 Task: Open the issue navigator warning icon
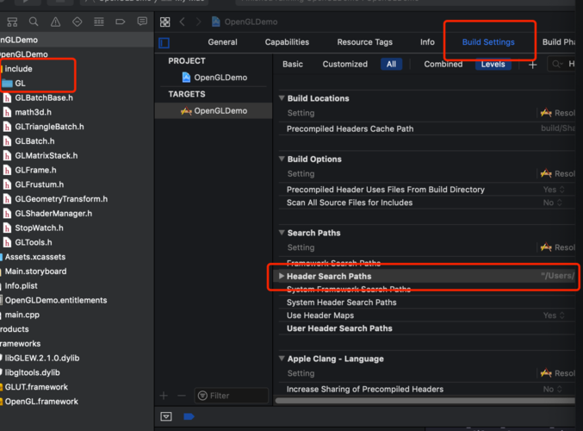[x=55, y=22]
